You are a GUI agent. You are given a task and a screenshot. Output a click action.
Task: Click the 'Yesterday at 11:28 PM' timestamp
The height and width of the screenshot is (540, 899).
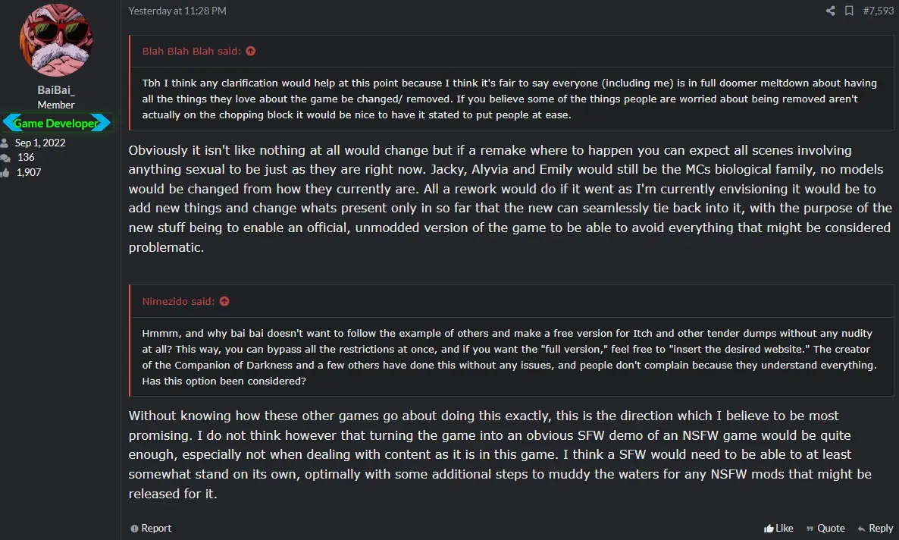pyautogui.click(x=177, y=11)
